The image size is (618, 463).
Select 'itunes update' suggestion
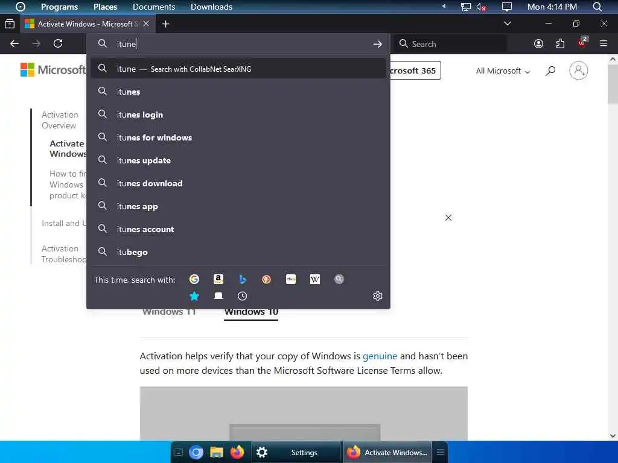point(238,160)
